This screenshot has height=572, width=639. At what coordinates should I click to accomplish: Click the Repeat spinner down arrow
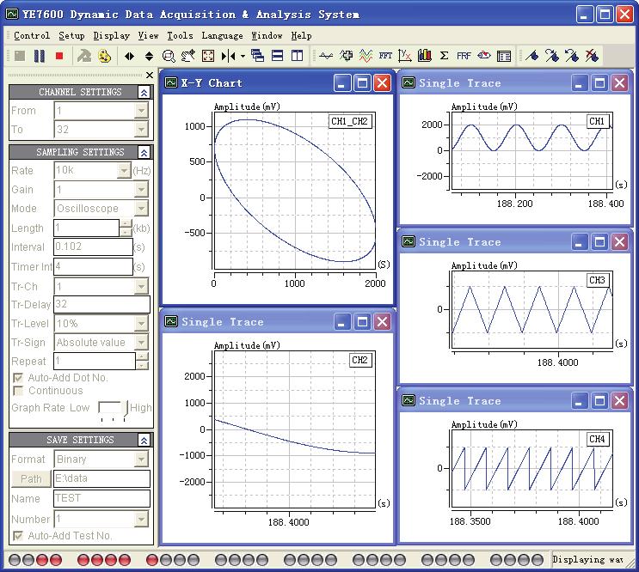click(x=141, y=365)
